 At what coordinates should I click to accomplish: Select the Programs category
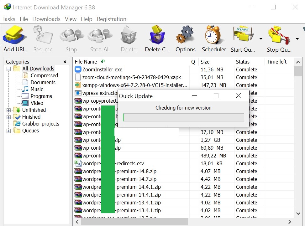(41, 96)
